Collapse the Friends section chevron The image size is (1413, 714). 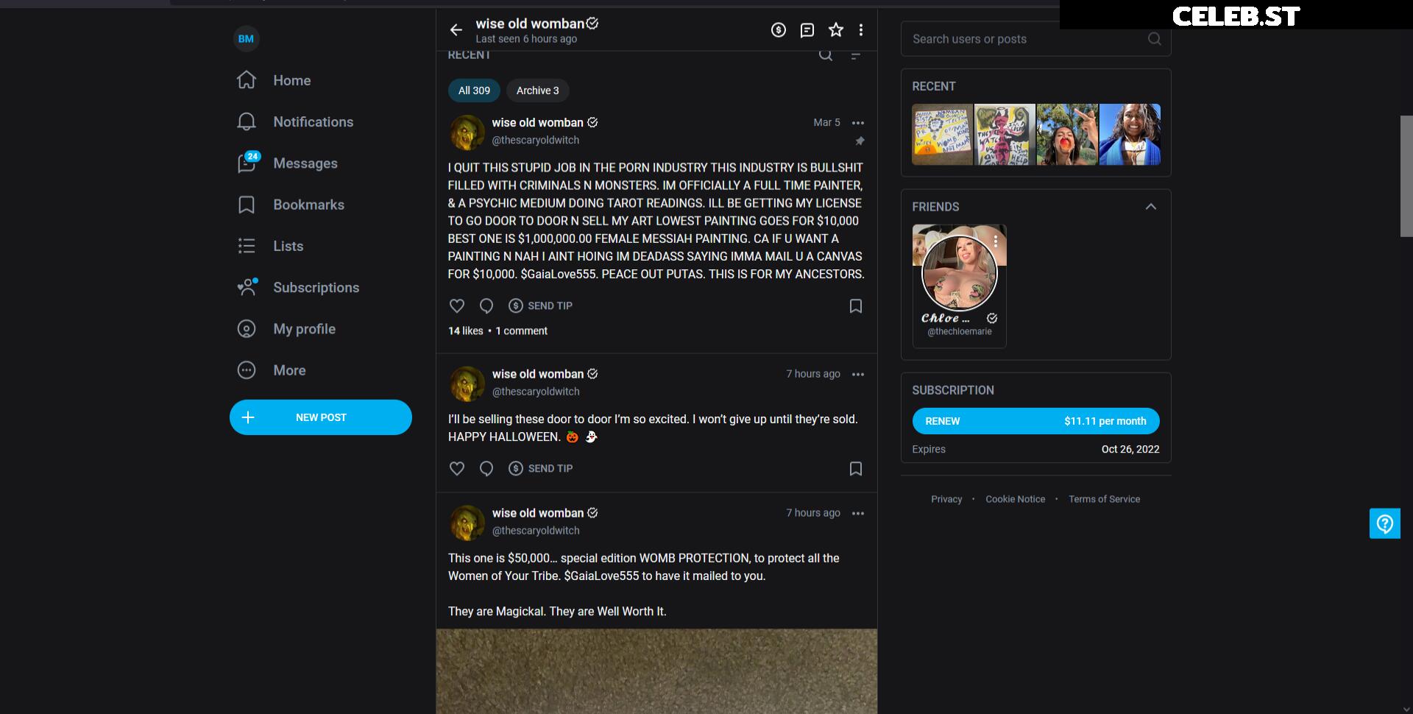pyautogui.click(x=1151, y=207)
